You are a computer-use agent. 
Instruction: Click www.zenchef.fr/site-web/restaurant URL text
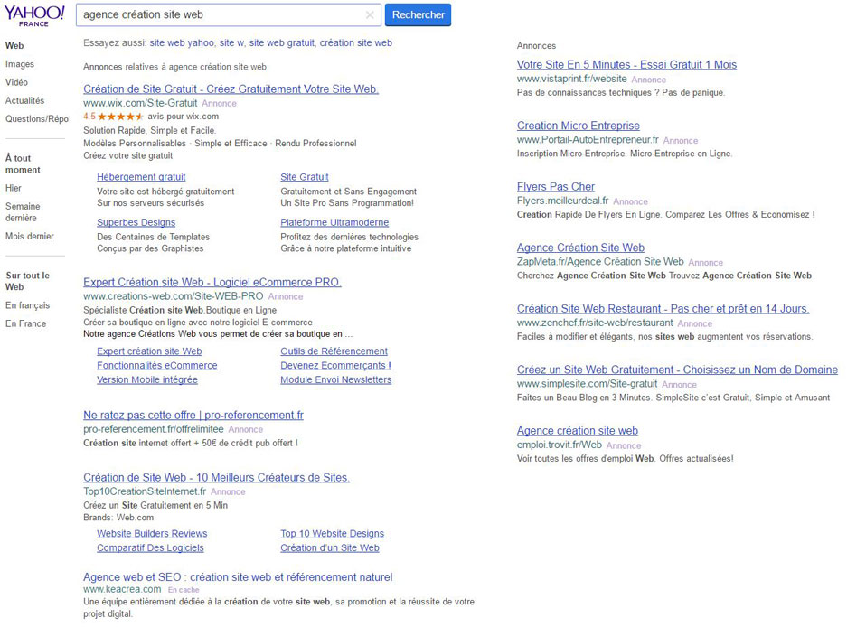pyautogui.click(x=595, y=323)
